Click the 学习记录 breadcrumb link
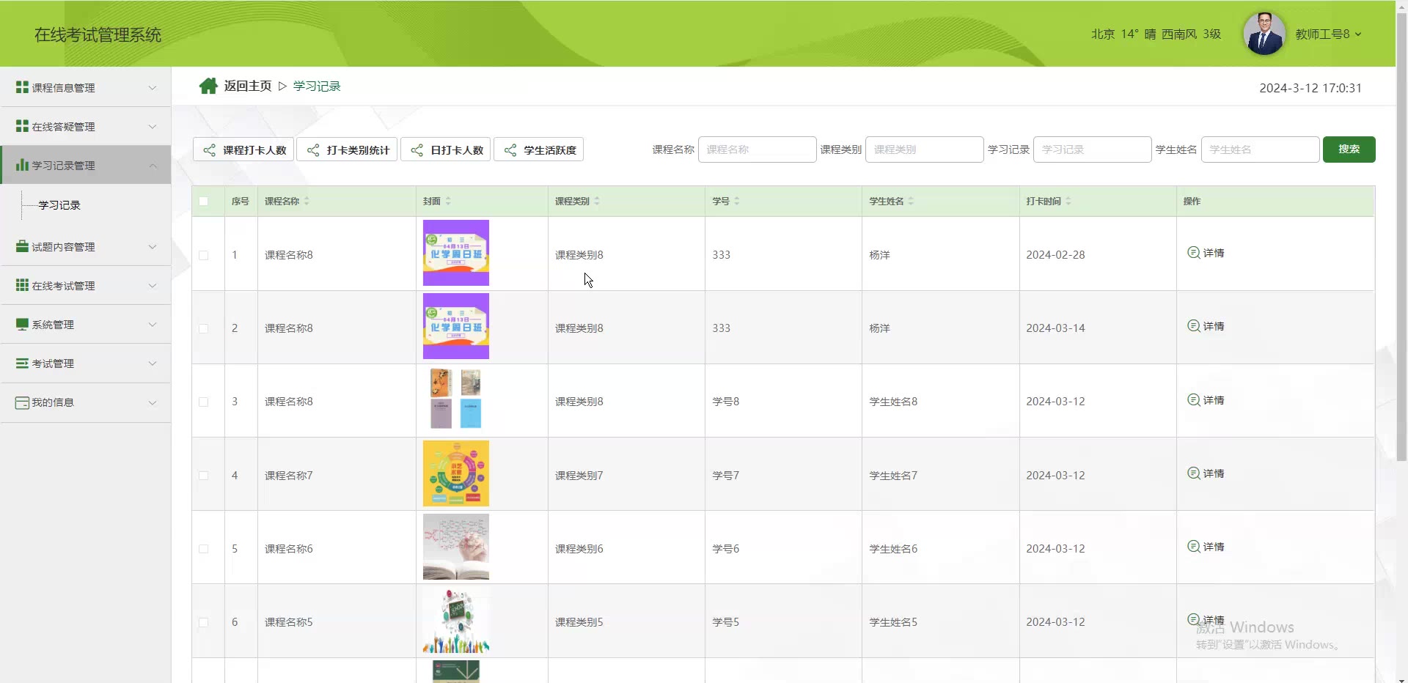Image resolution: width=1408 pixels, height=683 pixels. [317, 86]
